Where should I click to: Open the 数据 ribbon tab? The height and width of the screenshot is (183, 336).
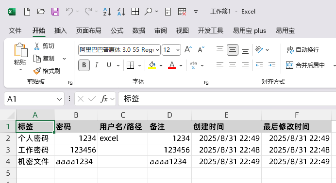[x=139, y=30]
